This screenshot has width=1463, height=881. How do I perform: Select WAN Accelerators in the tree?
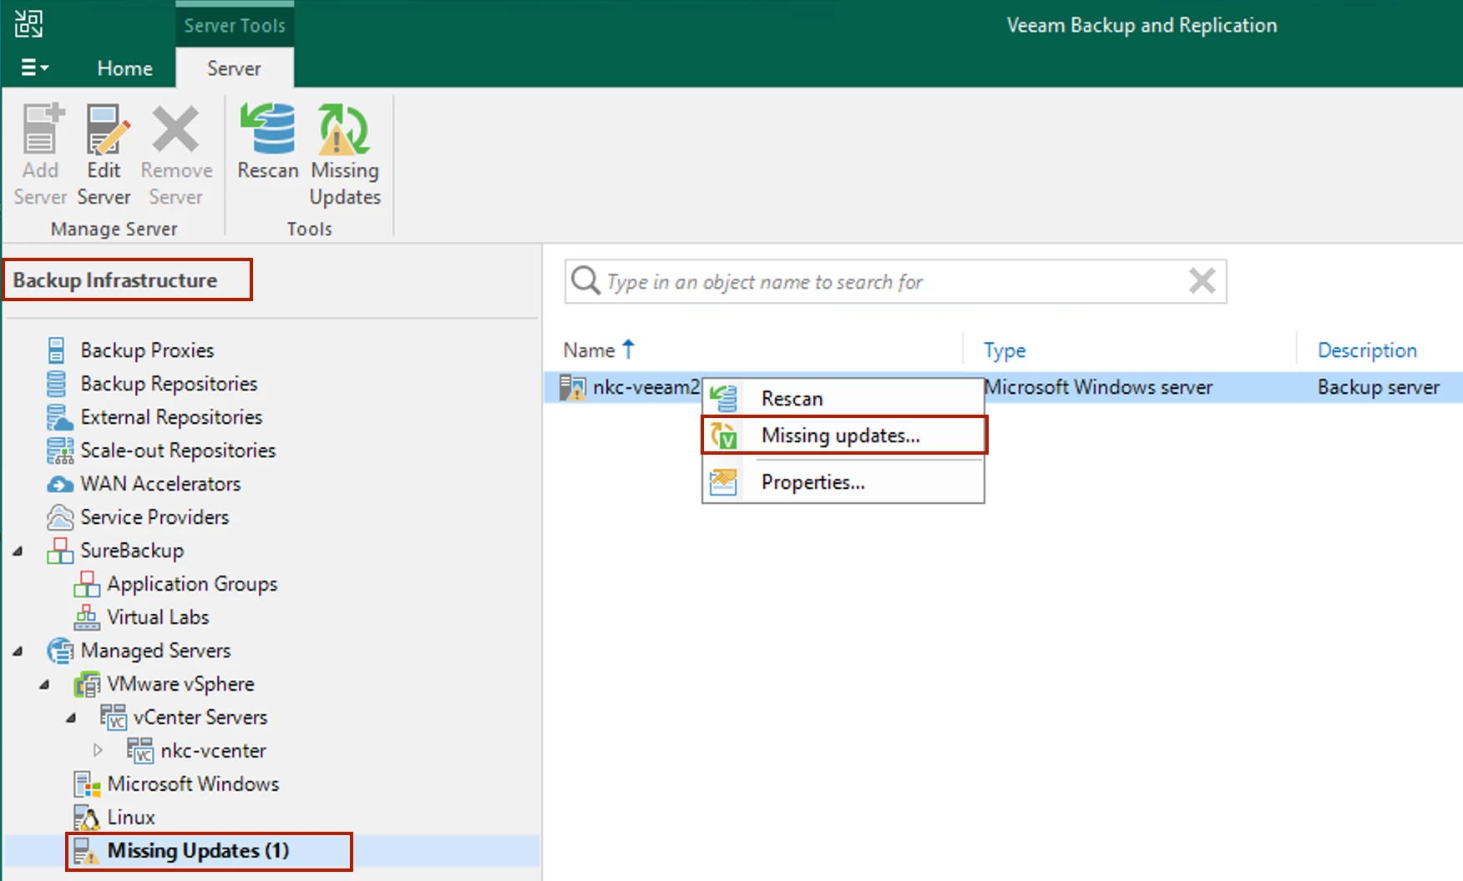160,484
